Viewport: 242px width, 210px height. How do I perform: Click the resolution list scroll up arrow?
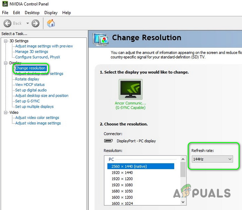(x=183, y=159)
